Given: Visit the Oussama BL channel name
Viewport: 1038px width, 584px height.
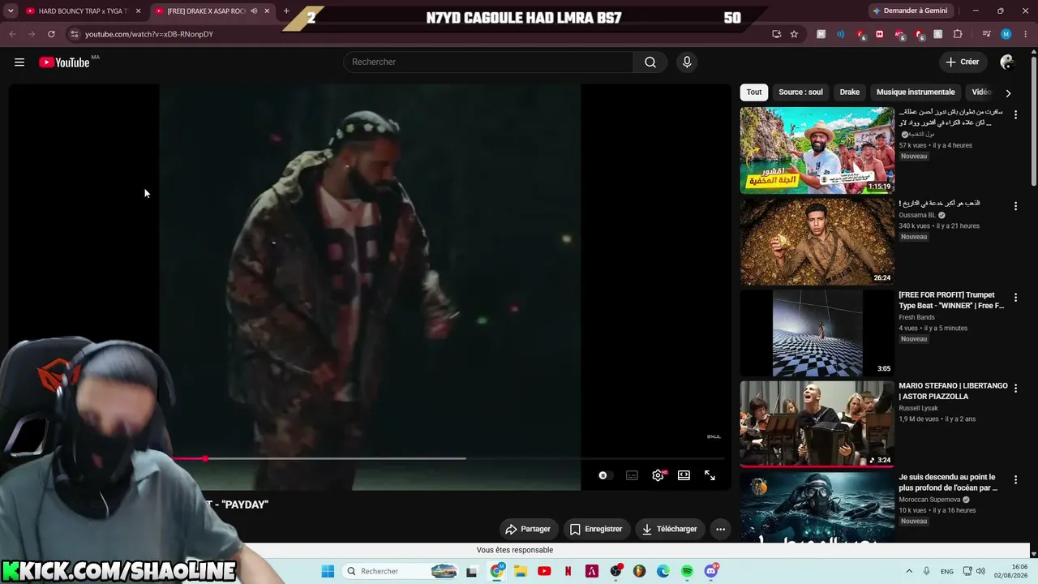Looking at the screenshot, I should [917, 216].
